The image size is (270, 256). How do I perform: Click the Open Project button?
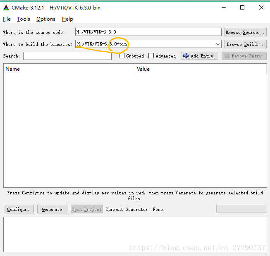pyautogui.click(x=86, y=209)
